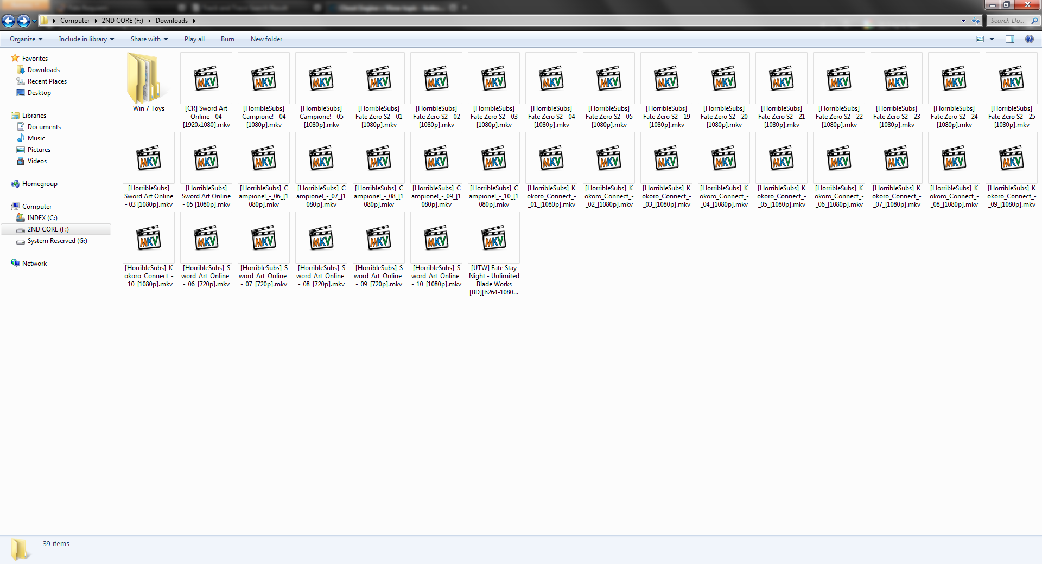1042x564 pixels.
Task: Select Fate Zero S2 - 19 mkv icon
Action: pos(666,78)
